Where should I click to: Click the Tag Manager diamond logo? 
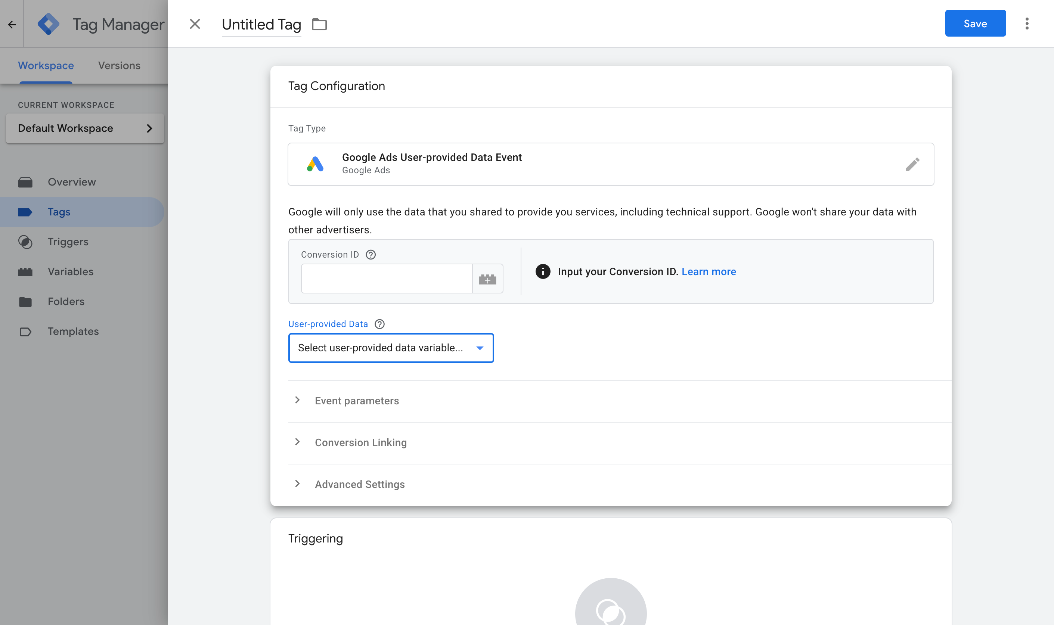tap(48, 24)
